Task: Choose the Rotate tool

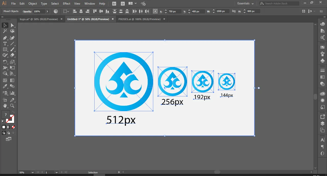Action: pyautogui.click(x=5, y=62)
